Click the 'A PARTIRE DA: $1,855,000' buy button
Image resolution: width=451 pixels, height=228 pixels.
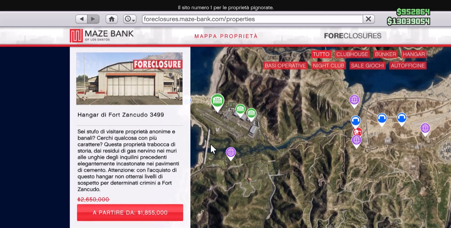(x=130, y=213)
